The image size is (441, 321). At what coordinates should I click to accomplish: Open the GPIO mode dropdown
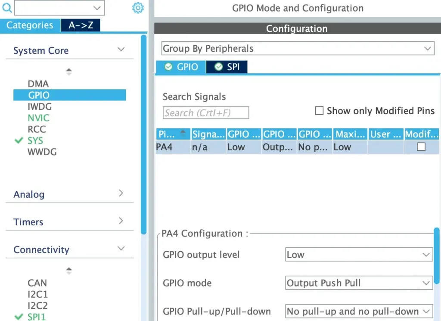[359, 283]
